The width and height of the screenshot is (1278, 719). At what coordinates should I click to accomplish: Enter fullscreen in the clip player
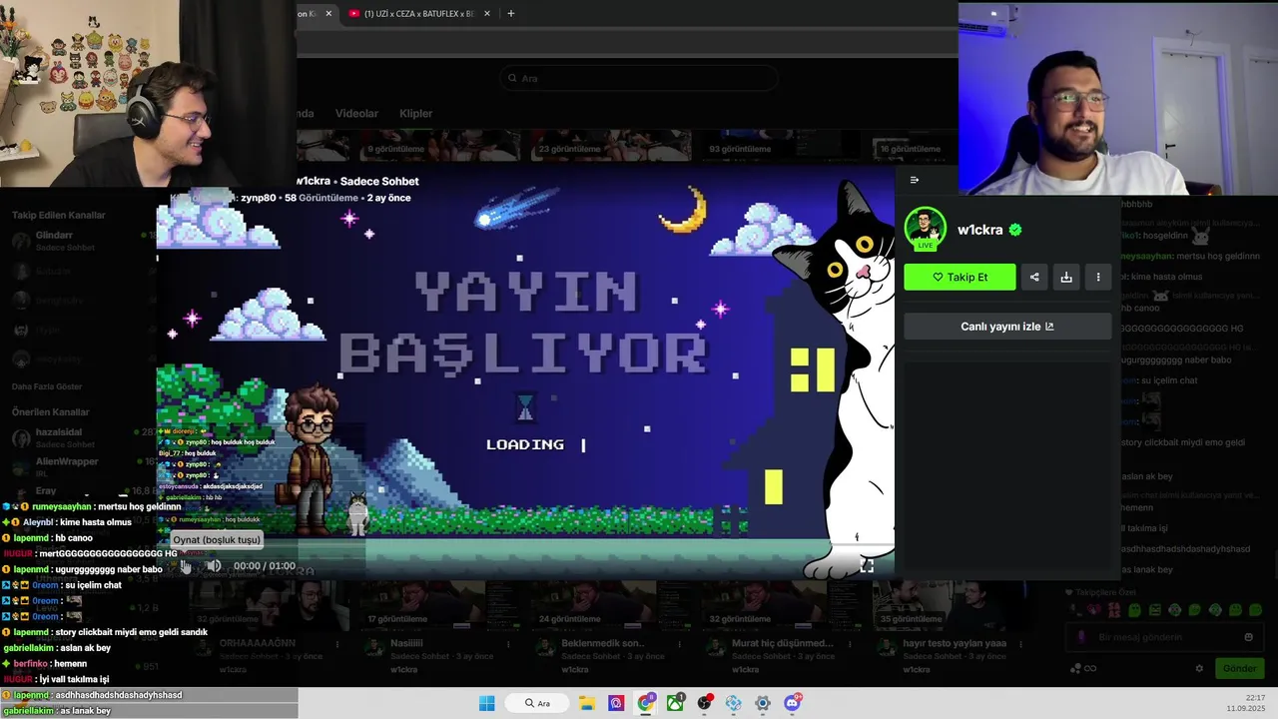coord(867,566)
